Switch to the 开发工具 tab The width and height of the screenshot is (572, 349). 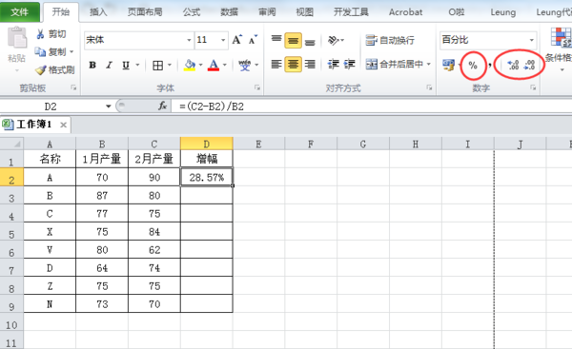tap(351, 12)
